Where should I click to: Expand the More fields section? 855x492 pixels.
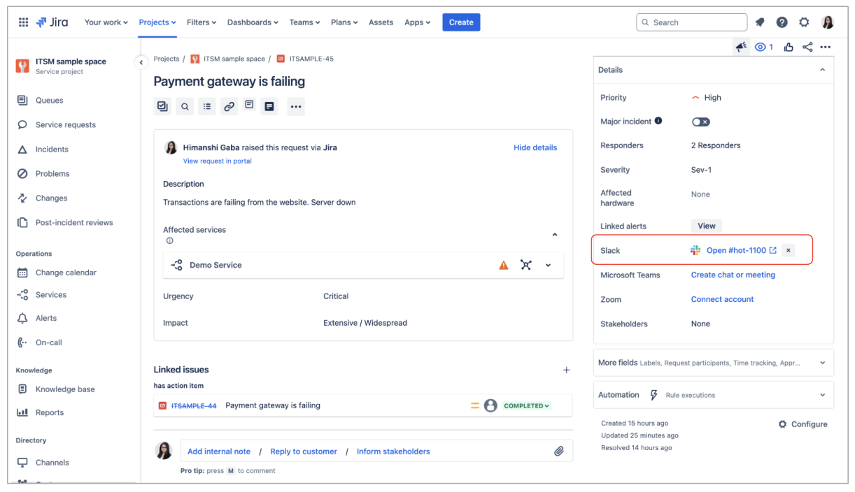(x=822, y=362)
